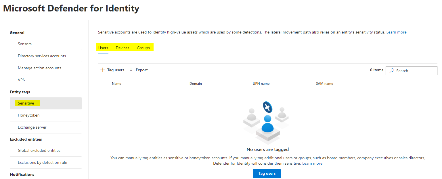Switch to the Users tab
The width and height of the screenshot is (442, 179).
click(x=103, y=48)
